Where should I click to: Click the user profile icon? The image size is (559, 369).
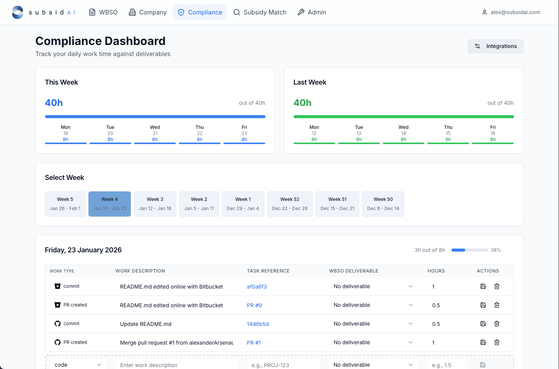[x=484, y=12]
